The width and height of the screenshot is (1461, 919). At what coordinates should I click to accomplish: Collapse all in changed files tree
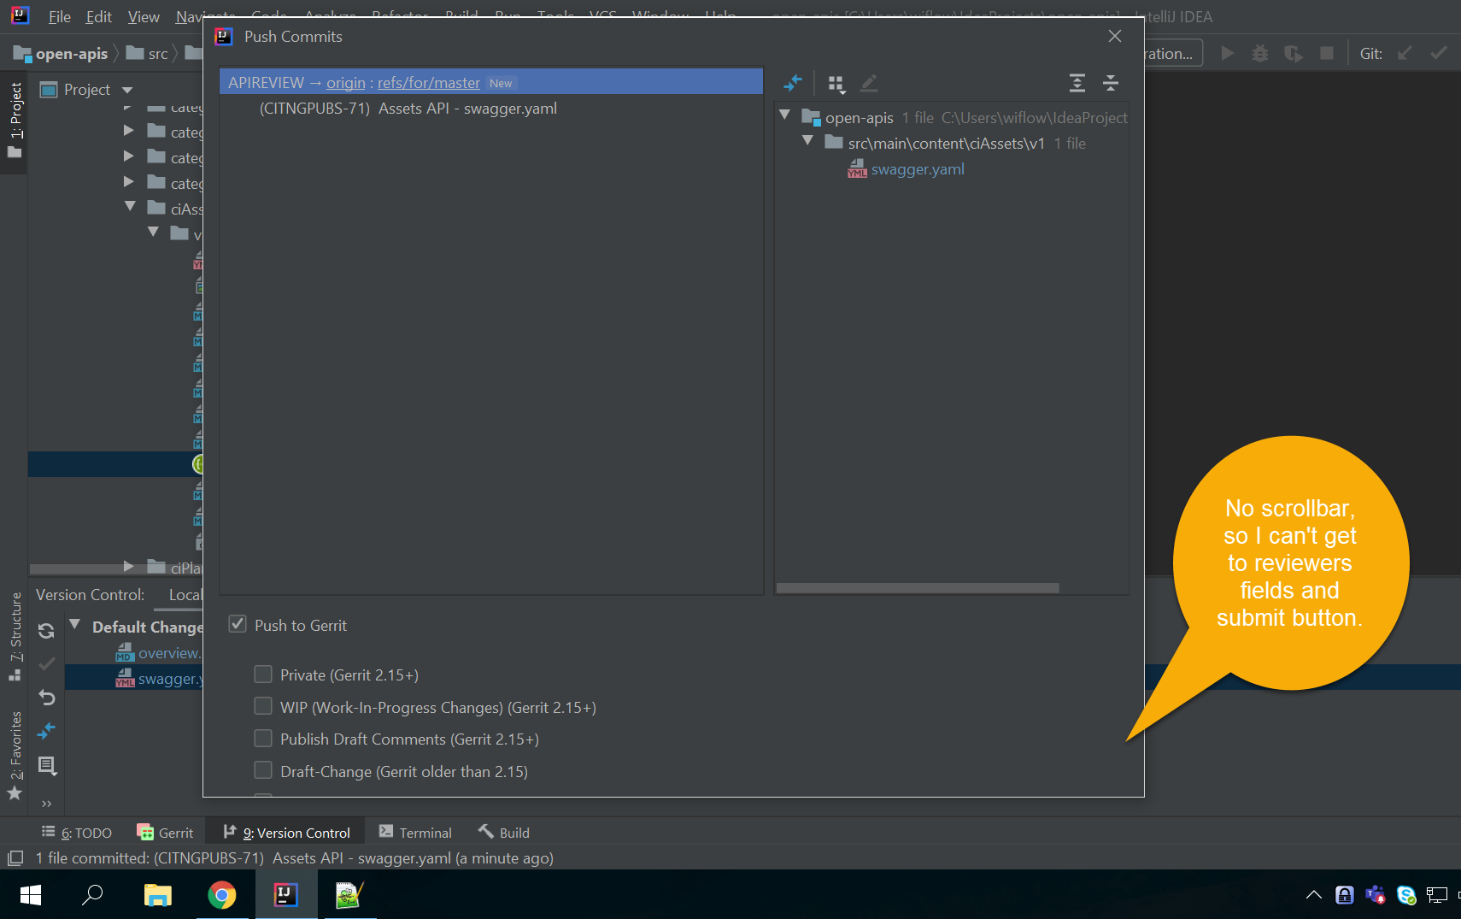(x=1112, y=83)
